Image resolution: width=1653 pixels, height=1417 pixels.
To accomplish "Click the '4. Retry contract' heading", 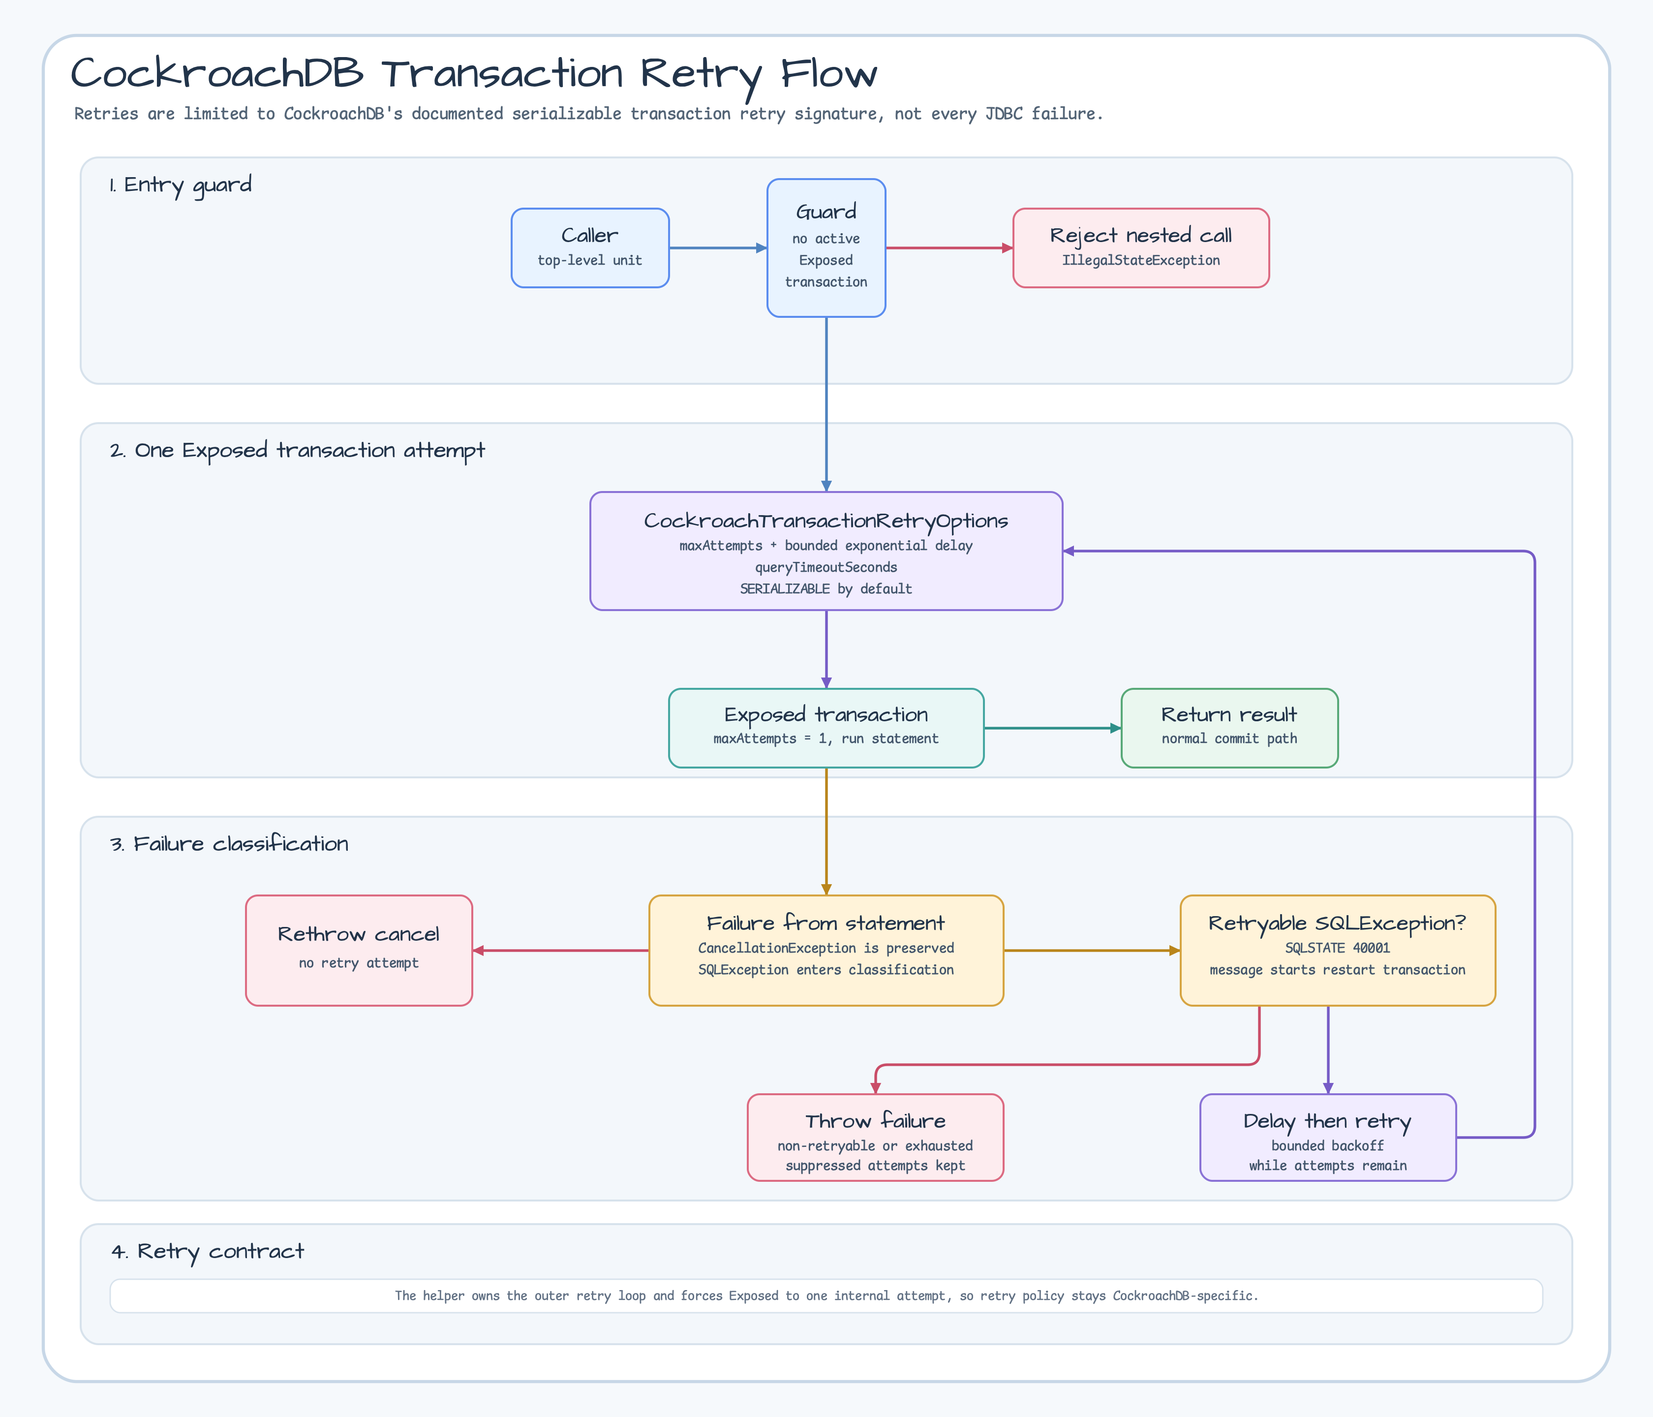I will pos(208,1252).
